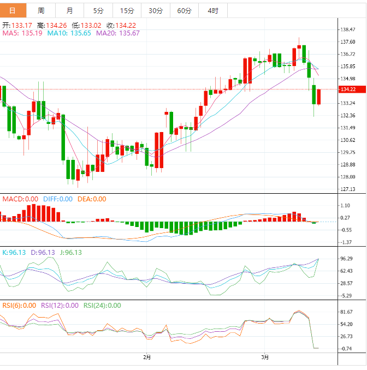The image size is (367, 370).
Task: Click the -0.74 RSI axis value
Action: click(346, 349)
